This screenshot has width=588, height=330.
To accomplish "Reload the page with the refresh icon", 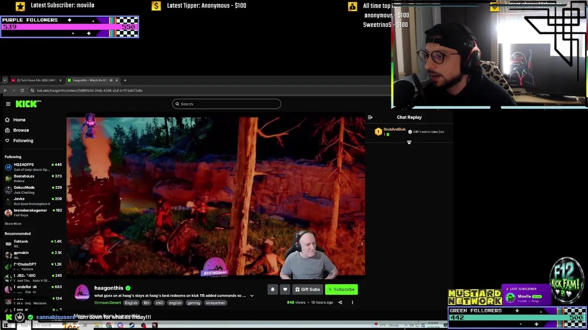I will (x=22, y=90).
